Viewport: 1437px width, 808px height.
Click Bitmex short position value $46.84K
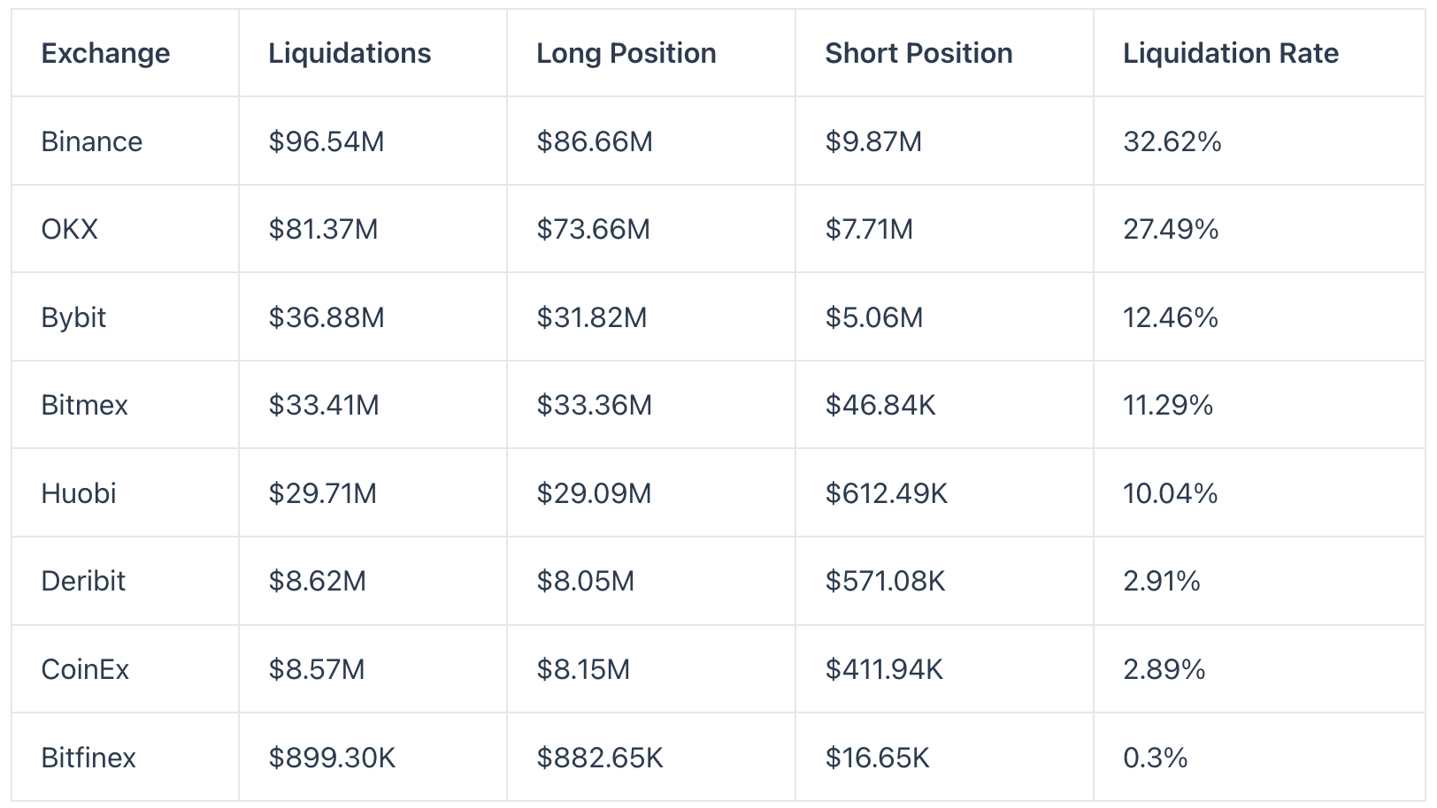pyautogui.click(x=880, y=405)
